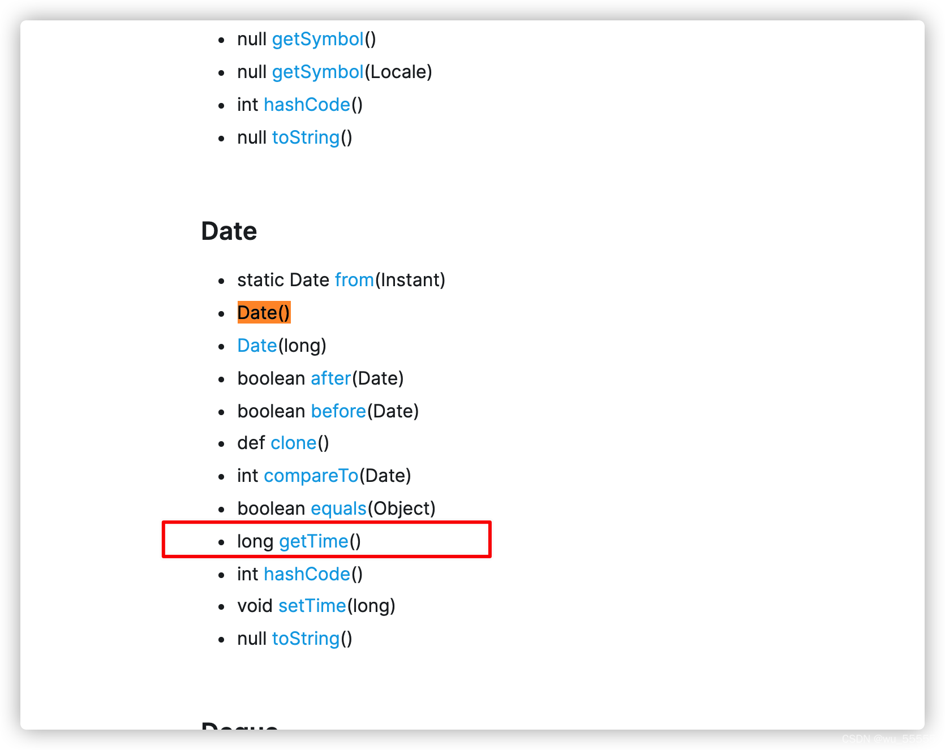Click the highlighted Date() constructor
The image size is (945, 750).
[x=264, y=313]
